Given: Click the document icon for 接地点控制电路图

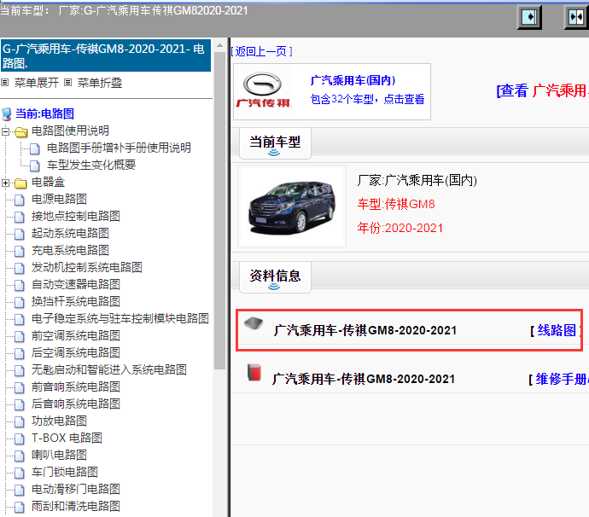Looking at the screenshot, I should (x=19, y=217).
